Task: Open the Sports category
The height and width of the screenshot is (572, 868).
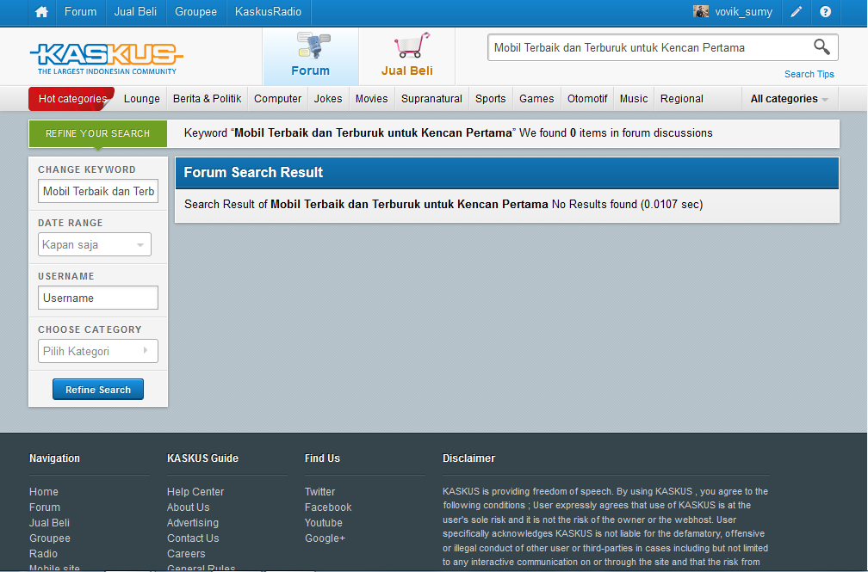Action: (491, 98)
